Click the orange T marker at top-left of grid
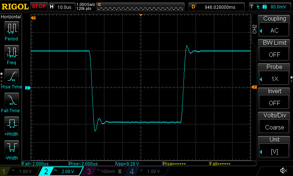This screenshot has width=293, height=176. [33, 18]
